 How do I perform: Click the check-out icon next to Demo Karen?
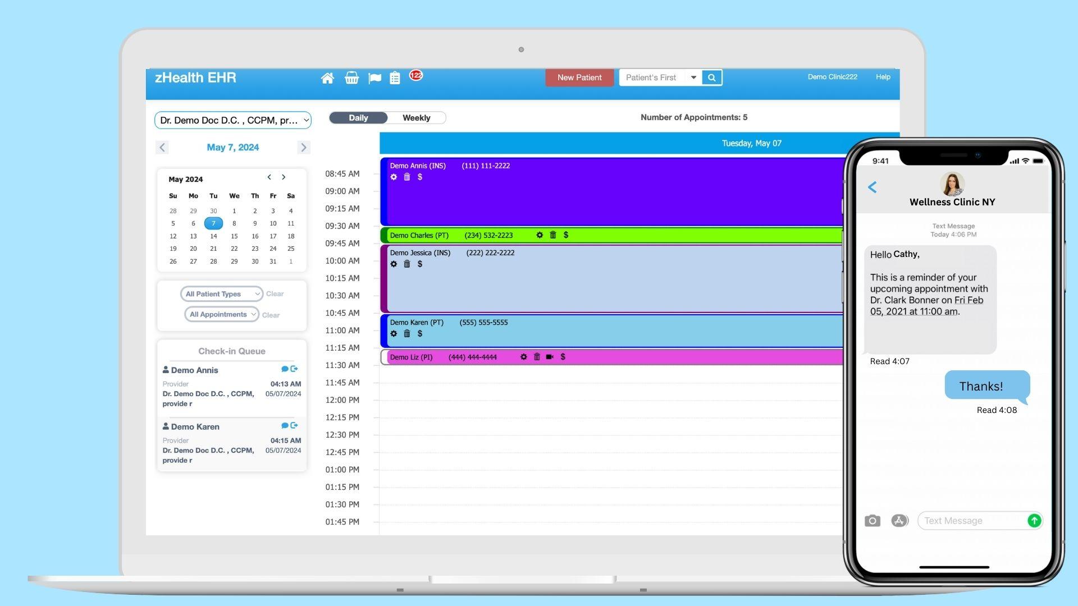click(x=294, y=425)
